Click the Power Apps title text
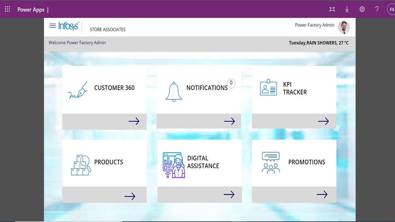The image size is (395, 222). pyautogui.click(x=31, y=10)
